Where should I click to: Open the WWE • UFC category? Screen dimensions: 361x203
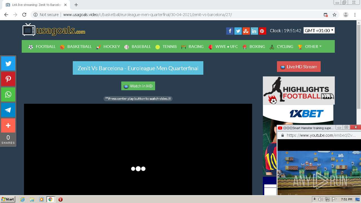(223, 47)
